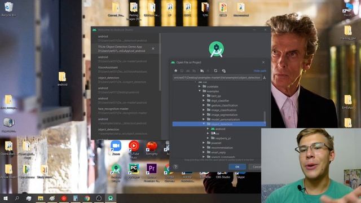Select the ios folder in tree
This screenshot has width=361, height=203.
point(217,134)
